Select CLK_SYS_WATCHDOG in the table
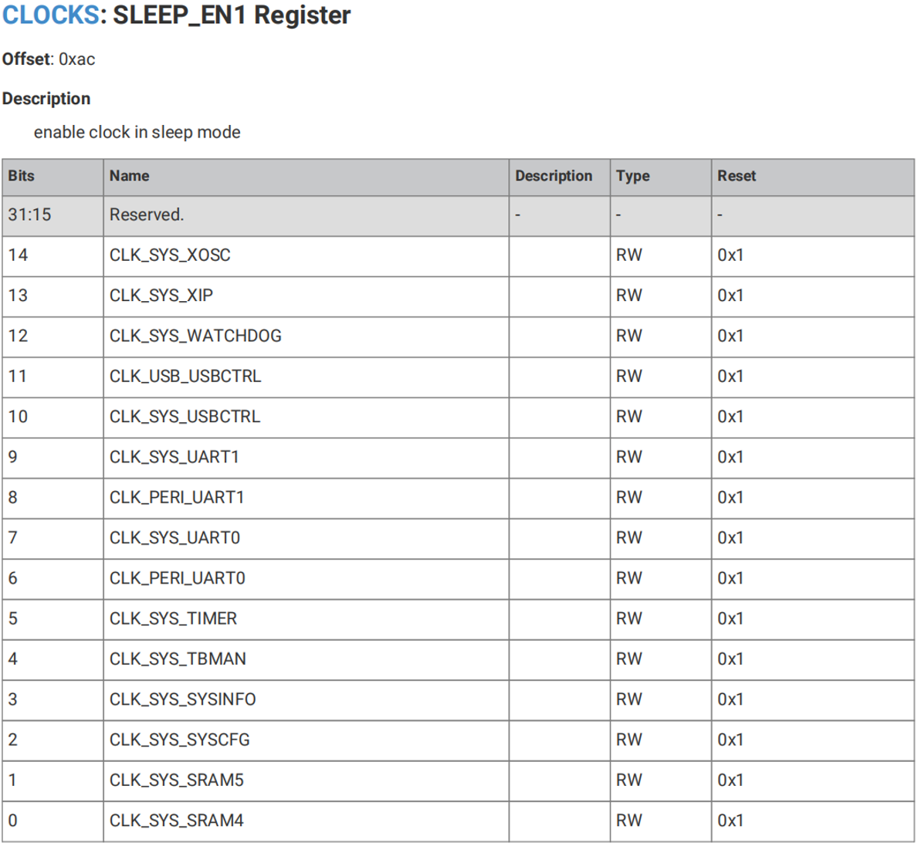Viewport: 918px width, 846px height. (195, 336)
